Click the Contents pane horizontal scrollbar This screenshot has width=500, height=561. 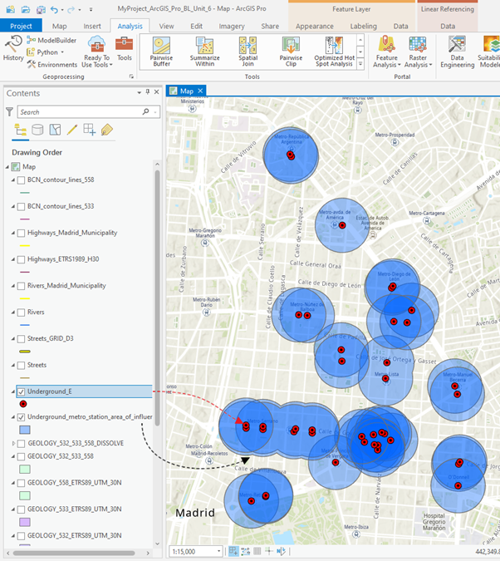[x=74, y=553]
